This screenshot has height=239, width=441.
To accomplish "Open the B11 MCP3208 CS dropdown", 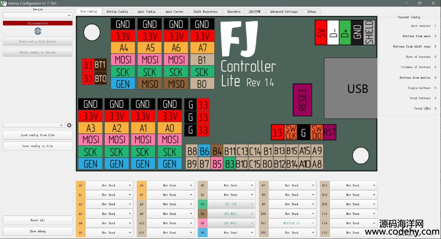I will tap(292, 223).
